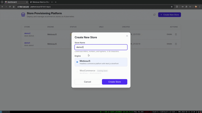Image resolution: width=202 pixels, height=113 pixels.
Task: Open Details for demo2 store
Action: click(x=169, y=34)
